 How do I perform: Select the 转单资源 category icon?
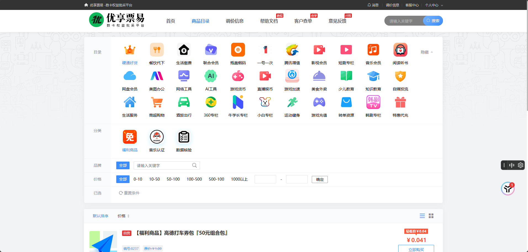coord(346,102)
